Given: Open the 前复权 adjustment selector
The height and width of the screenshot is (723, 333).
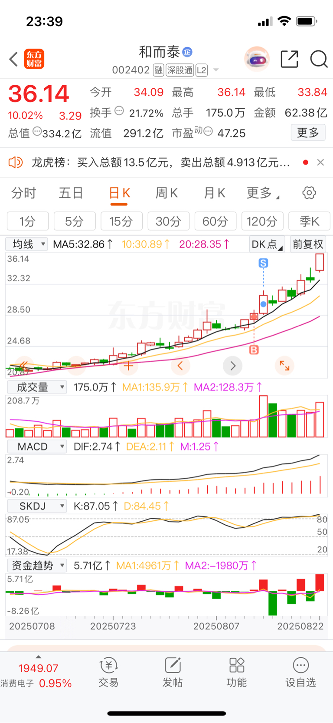Looking at the screenshot, I should pyautogui.click(x=308, y=244).
